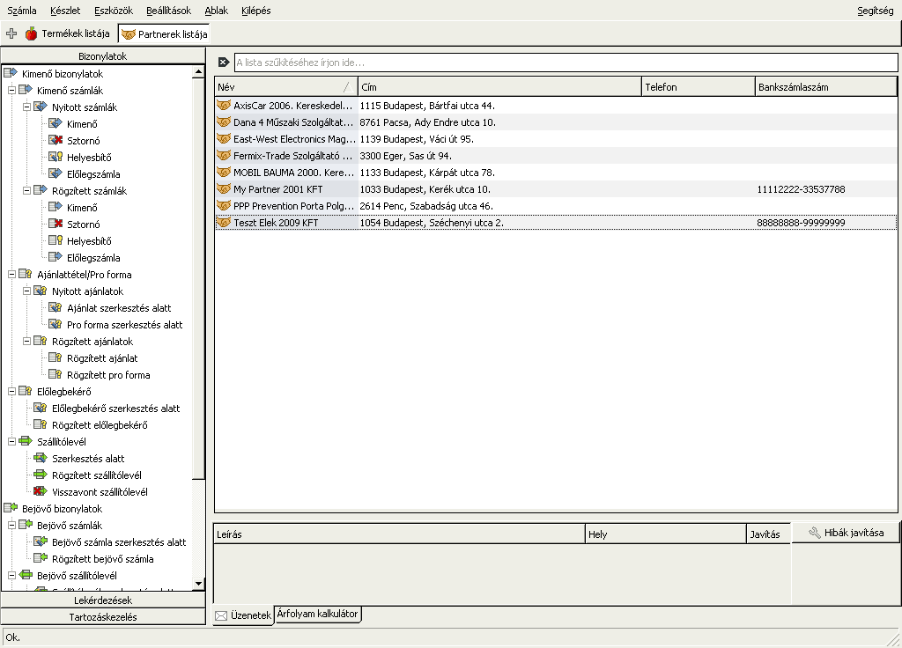This screenshot has width=902, height=648.
Task: Click the Telefon column header
Action: [699, 87]
